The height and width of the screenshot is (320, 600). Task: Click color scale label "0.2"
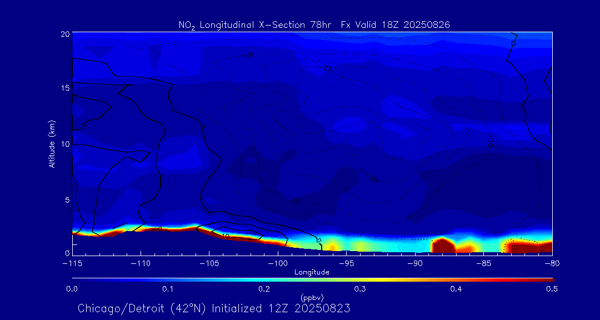pyautogui.click(x=264, y=289)
